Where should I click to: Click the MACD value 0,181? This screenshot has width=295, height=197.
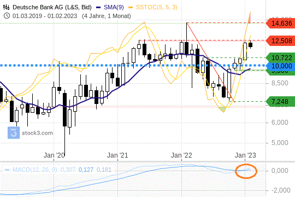[104, 170]
